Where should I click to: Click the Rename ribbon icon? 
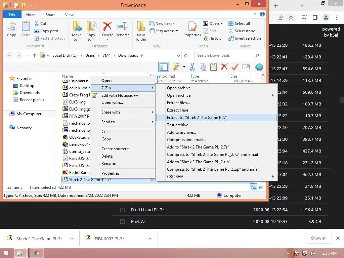(122, 29)
